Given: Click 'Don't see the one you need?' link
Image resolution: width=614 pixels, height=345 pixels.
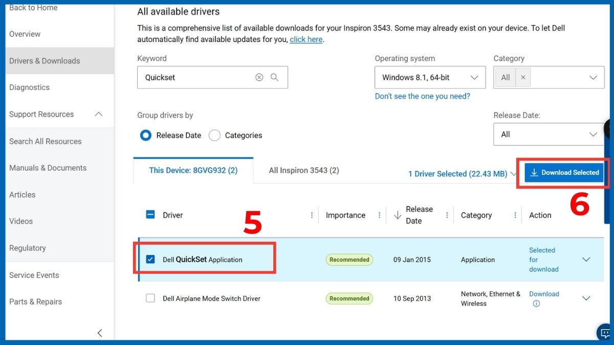Looking at the screenshot, I should point(423,96).
